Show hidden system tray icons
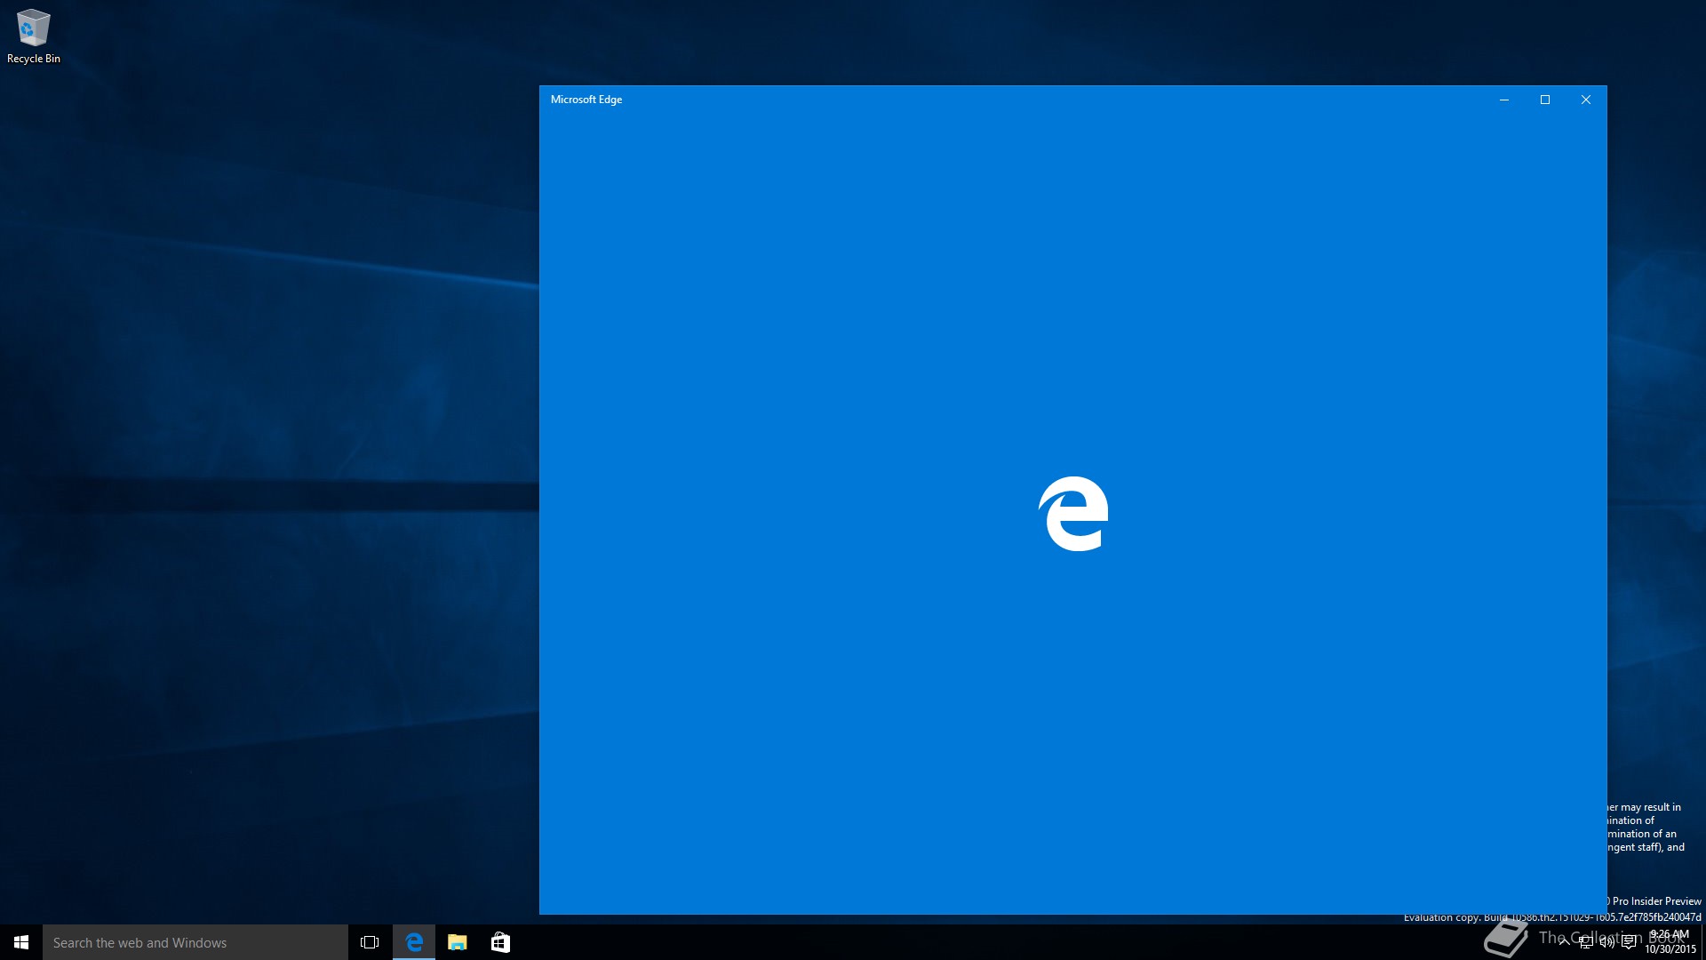 pyautogui.click(x=1565, y=942)
